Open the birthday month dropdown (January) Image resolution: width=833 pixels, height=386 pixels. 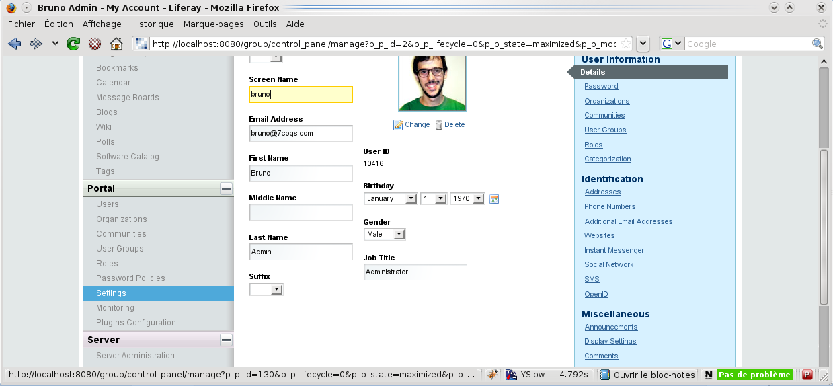[391, 198]
